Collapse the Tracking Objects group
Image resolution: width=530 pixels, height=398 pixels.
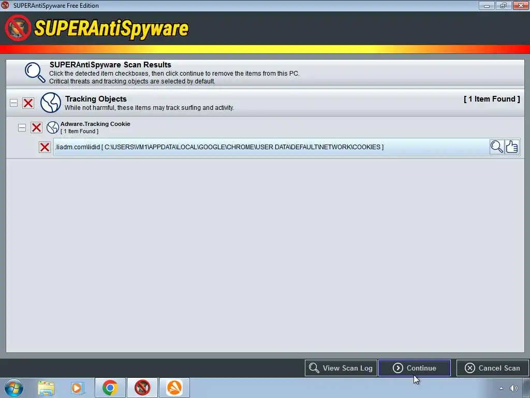pyautogui.click(x=13, y=103)
